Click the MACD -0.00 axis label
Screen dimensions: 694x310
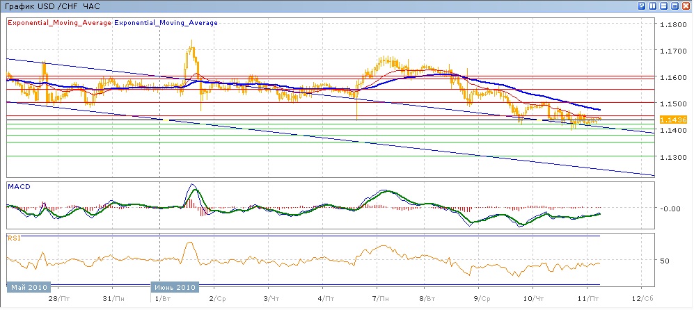click(x=669, y=209)
